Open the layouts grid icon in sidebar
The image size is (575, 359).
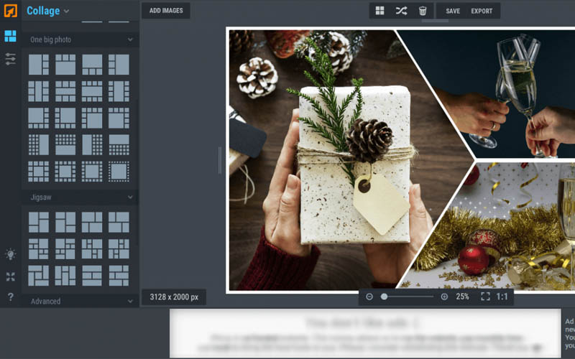[10, 37]
